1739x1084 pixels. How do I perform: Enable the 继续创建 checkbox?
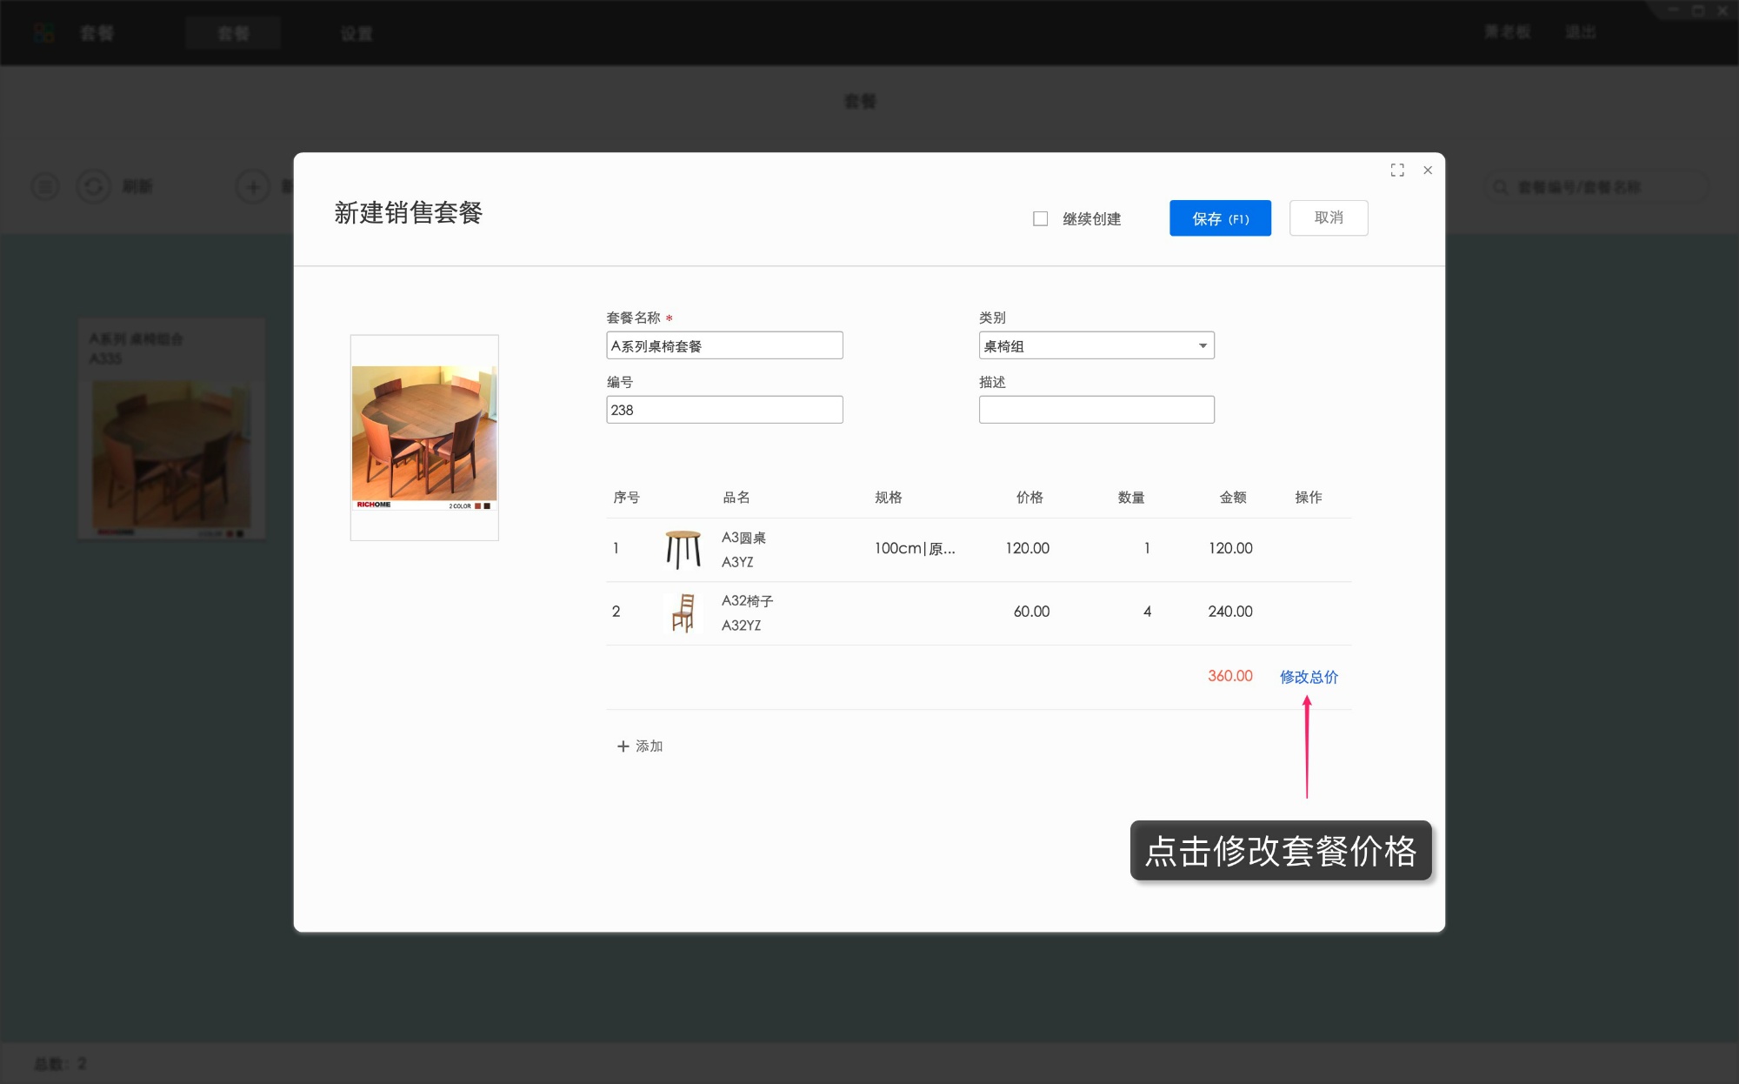(x=1040, y=218)
